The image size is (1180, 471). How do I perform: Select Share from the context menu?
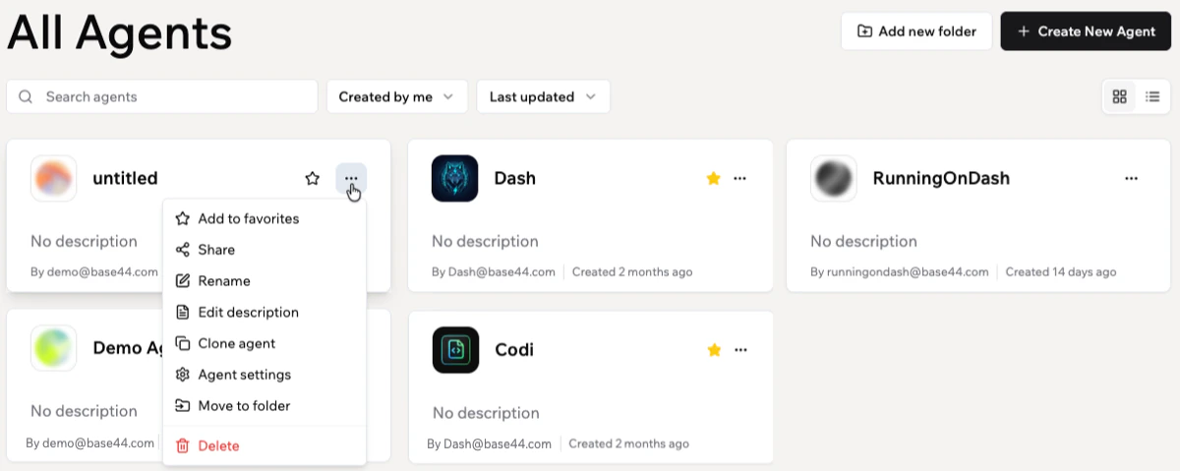point(265,250)
